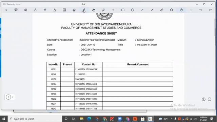217x122 pixels.
Task: Open the Windows Start menu
Action: point(4,119)
